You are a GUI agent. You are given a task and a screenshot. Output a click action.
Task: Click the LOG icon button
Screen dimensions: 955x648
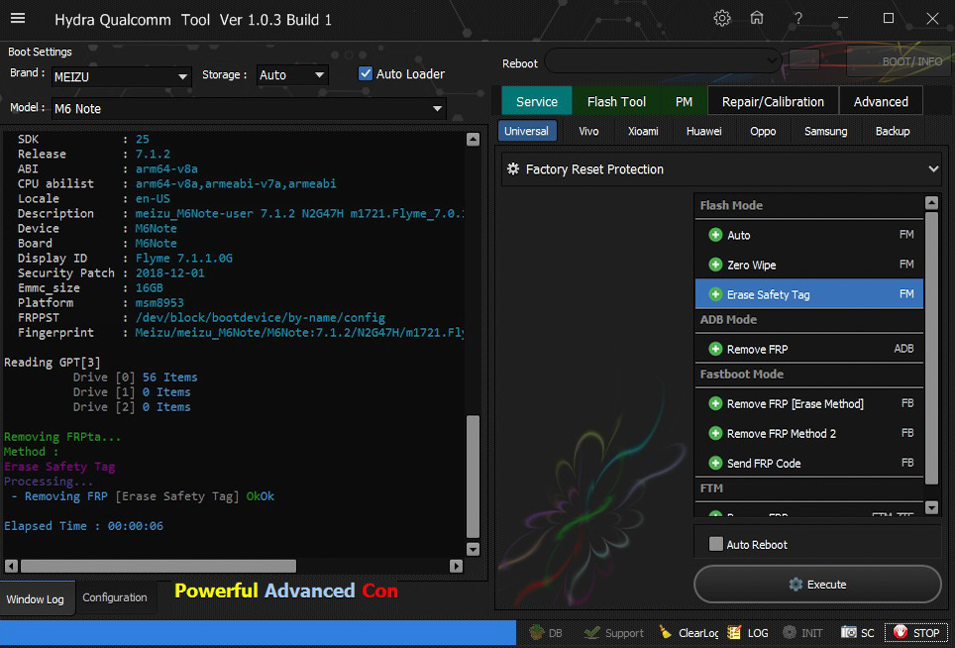pos(748,633)
